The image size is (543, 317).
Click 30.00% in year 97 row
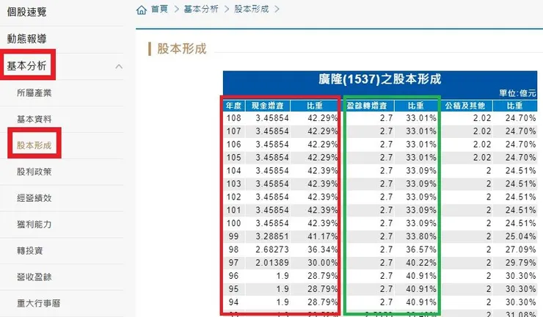322,263
